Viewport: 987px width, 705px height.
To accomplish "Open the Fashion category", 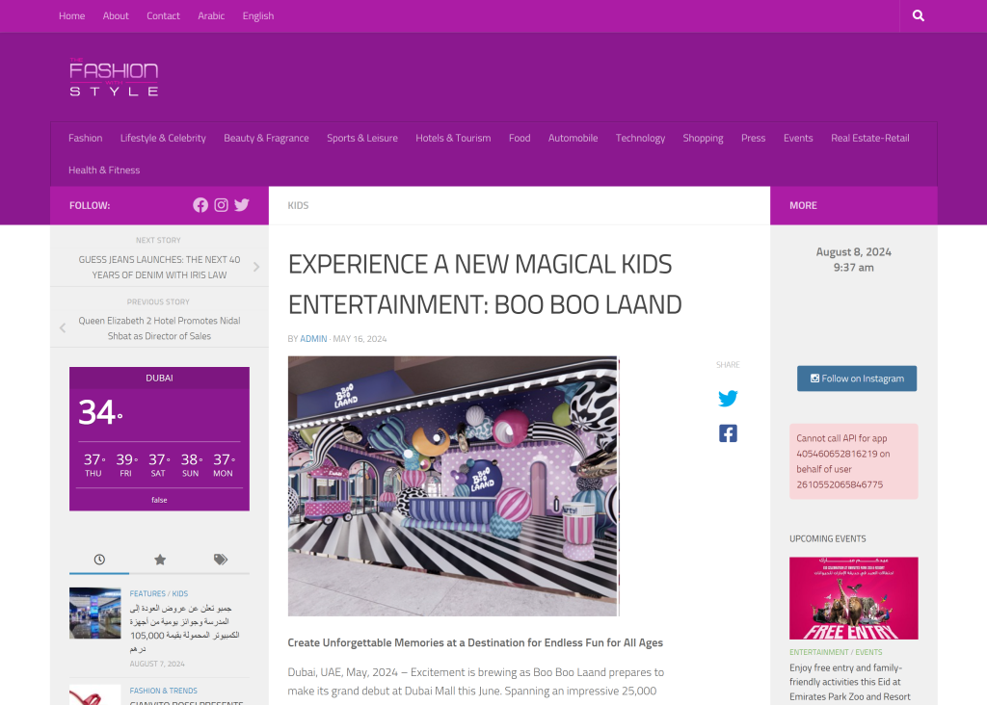I will tap(85, 138).
